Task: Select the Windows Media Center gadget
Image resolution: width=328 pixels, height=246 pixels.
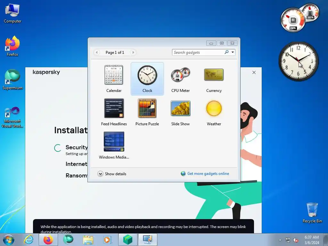Action: (x=114, y=145)
